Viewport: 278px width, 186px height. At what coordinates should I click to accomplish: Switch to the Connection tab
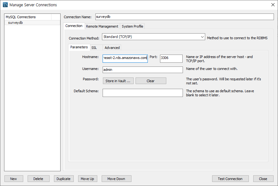point(74,26)
